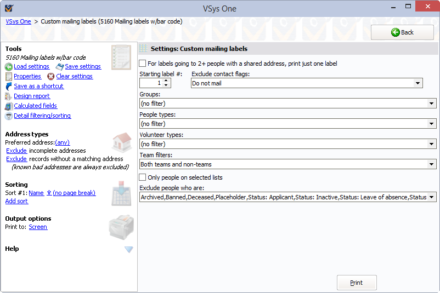Click the Detail filtering/sorting icon
The height and width of the screenshot is (293, 440).
coord(9,116)
